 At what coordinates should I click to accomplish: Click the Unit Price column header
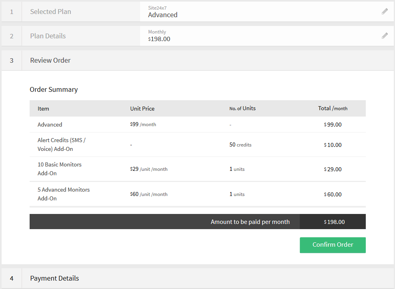(142, 109)
